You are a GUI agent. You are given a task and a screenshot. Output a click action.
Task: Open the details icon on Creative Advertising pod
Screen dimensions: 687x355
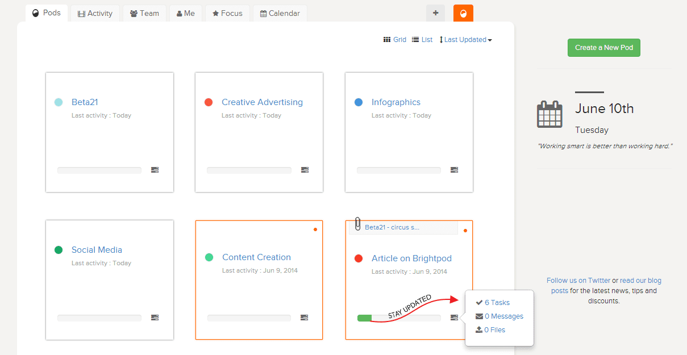[x=305, y=170]
